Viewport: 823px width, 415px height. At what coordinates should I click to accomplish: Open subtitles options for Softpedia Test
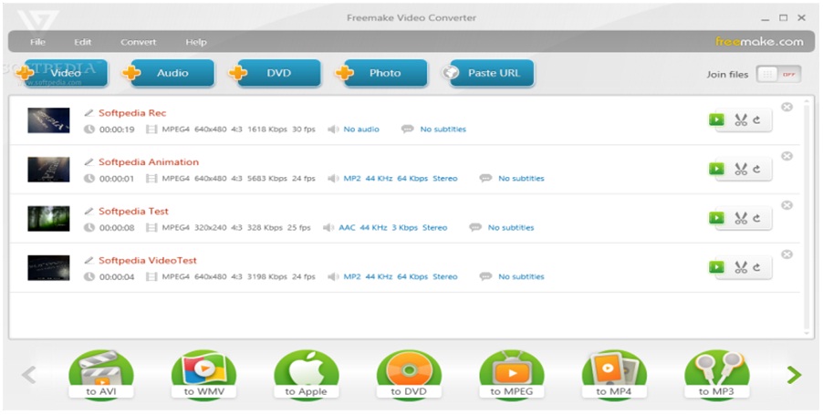511,228
